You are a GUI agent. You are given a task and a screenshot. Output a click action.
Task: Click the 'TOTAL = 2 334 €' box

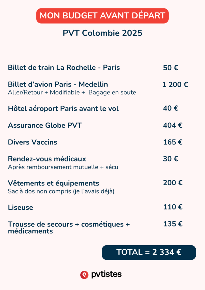tap(149, 252)
